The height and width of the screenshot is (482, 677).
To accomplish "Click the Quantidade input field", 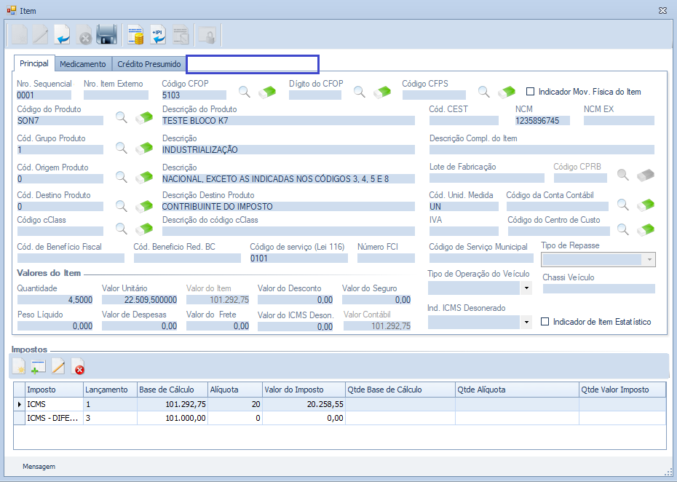I will click(x=55, y=299).
